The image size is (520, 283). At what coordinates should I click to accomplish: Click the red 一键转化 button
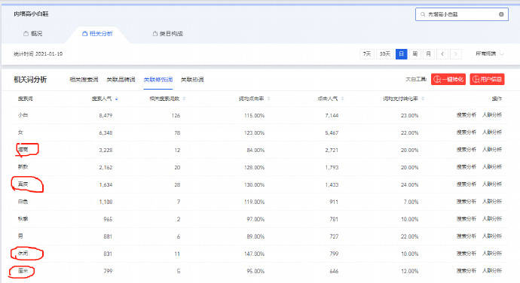(448, 79)
